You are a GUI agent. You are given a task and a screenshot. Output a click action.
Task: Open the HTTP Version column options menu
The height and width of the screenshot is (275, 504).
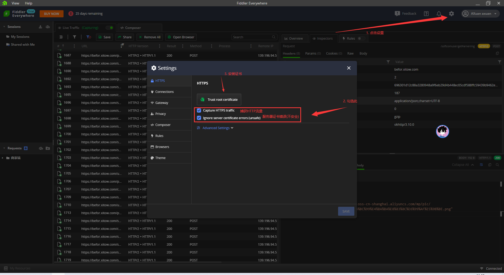pyautogui.click(x=160, y=46)
